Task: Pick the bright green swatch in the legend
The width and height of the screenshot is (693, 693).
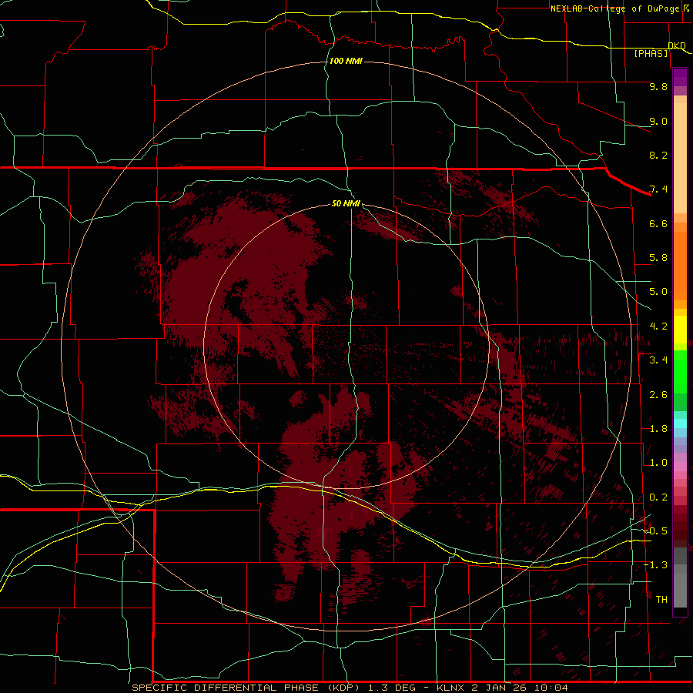Action: point(680,371)
